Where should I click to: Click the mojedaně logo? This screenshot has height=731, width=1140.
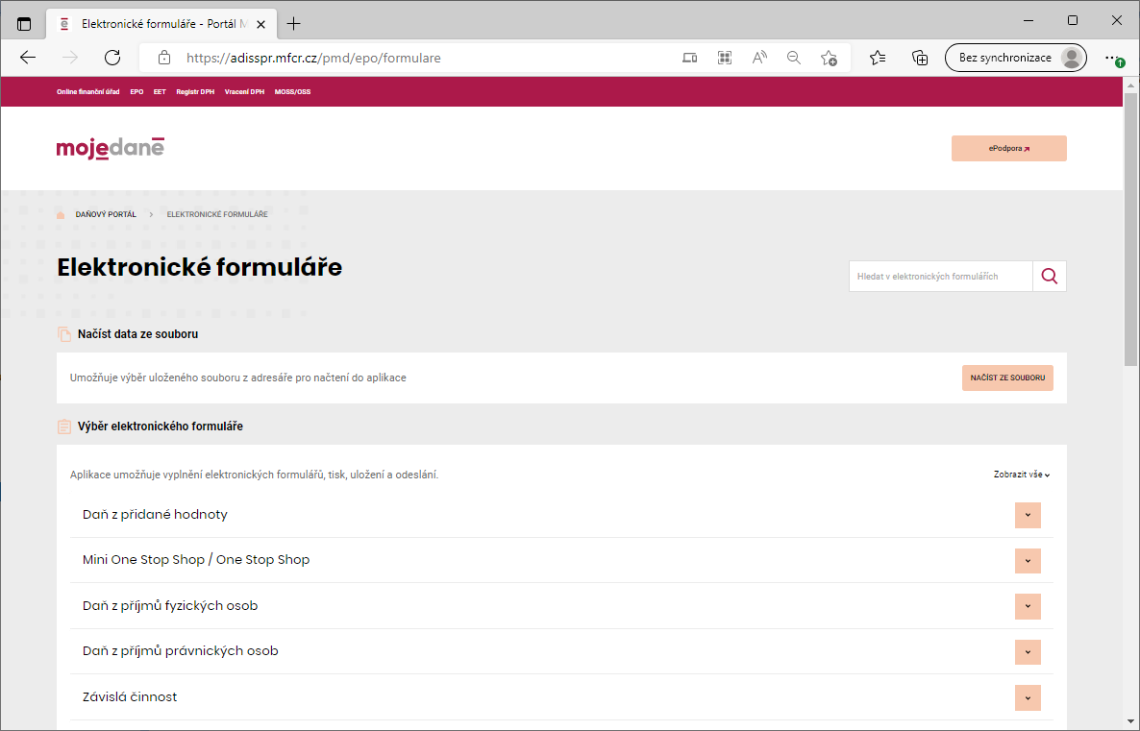point(111,148)
